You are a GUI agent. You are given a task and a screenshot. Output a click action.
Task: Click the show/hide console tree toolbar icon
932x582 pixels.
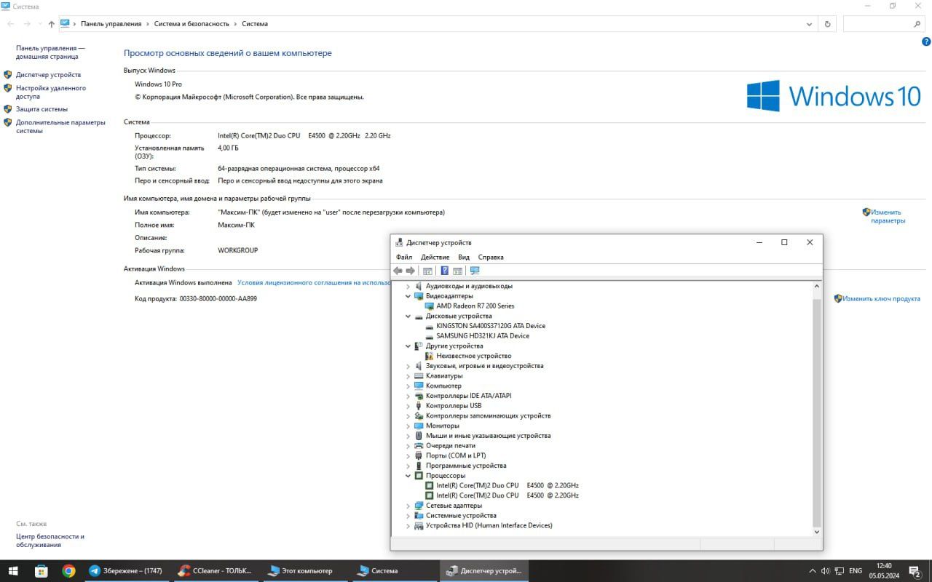(x=427, y=271)
